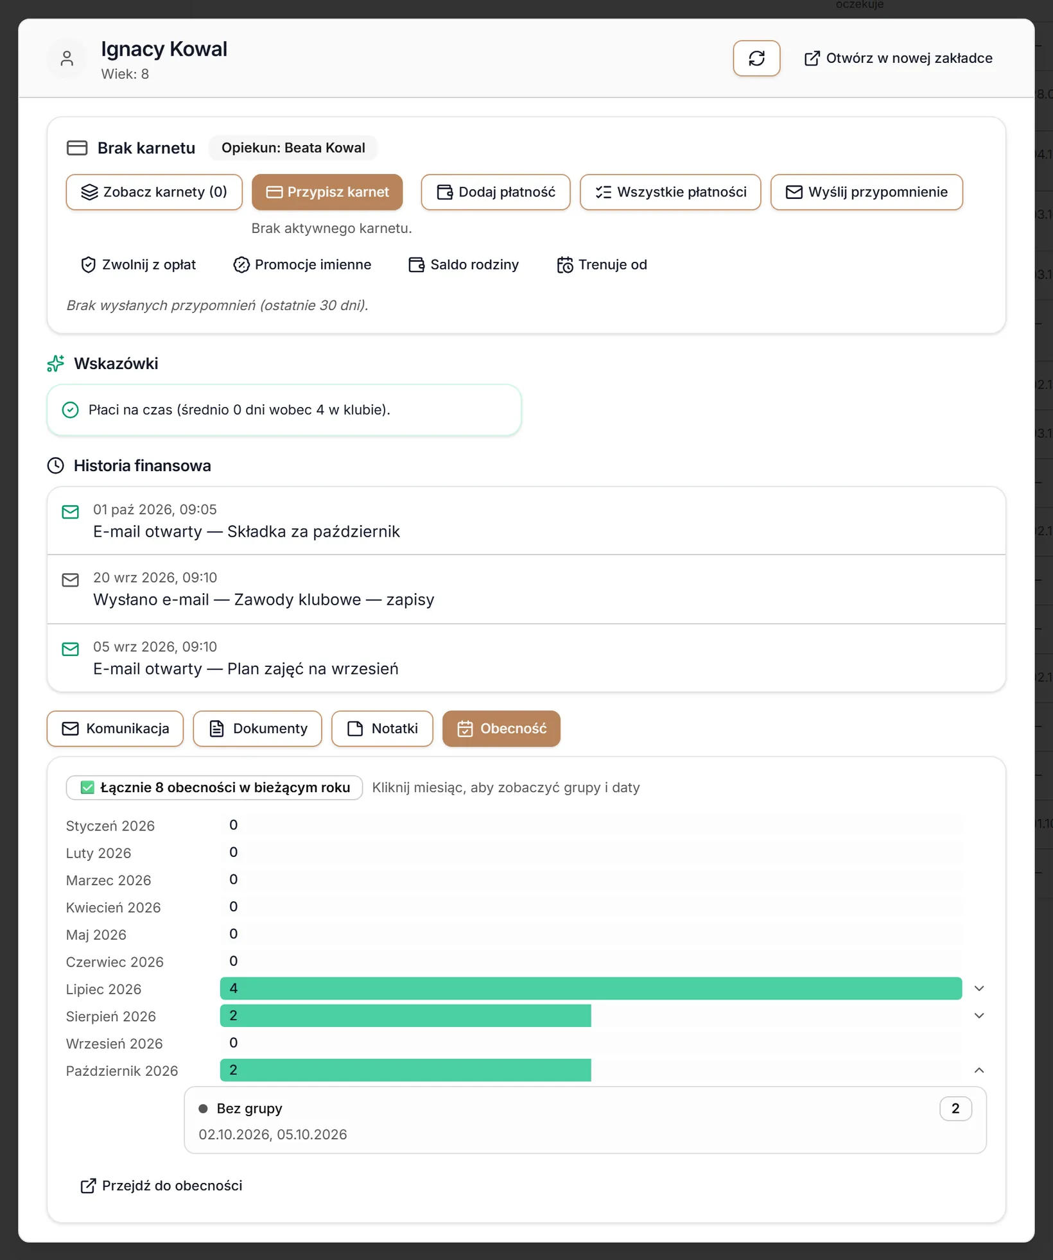Viewport: 1053px width, 1260px height.
Task: Collapse the Październik 2026 row chevron
Action: (979, 1071)
